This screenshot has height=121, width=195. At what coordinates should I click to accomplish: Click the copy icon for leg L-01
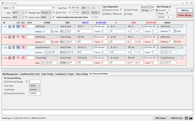(10, 26)
